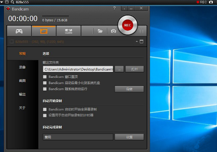Click the dashed rectangle region icon
Screen dimensions: 217x152
(12, 42)
